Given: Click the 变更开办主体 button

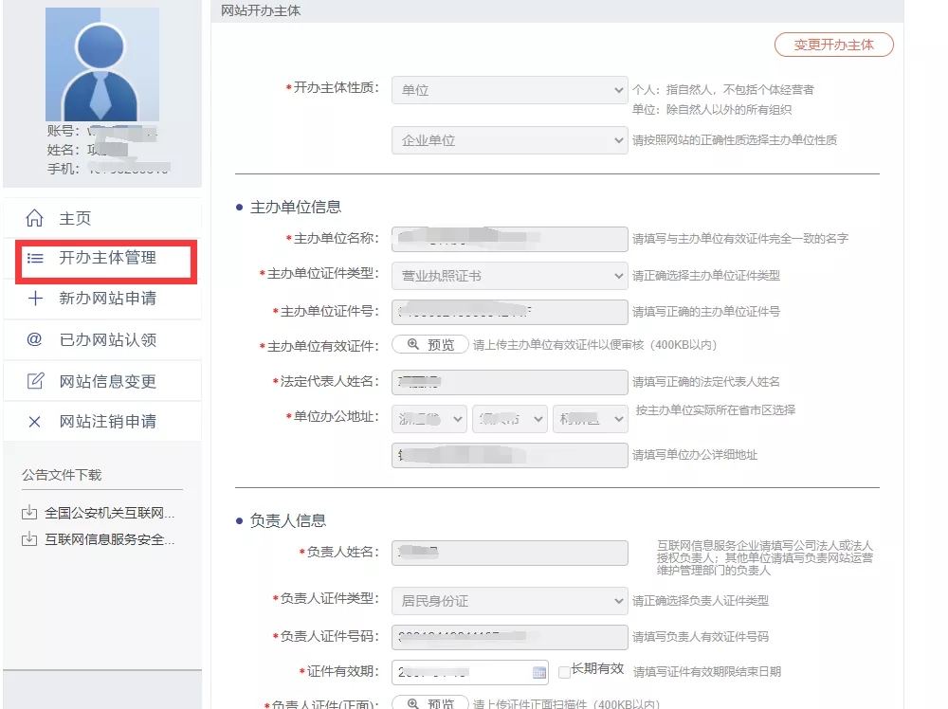Looking at the screenshot, I should click(833, 45).
